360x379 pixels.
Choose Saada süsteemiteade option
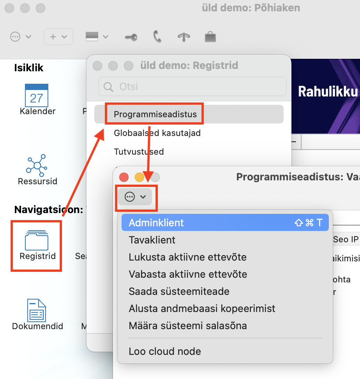pyautogui.click(x=179, y=291)
